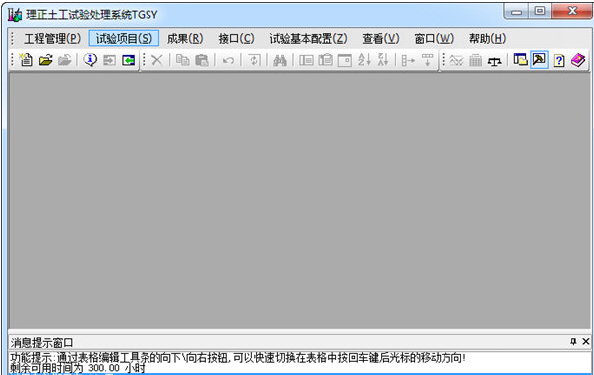This screenshot has width=594, height=375.
Task: Click the calculator grid icon
Action: [475, 60]
